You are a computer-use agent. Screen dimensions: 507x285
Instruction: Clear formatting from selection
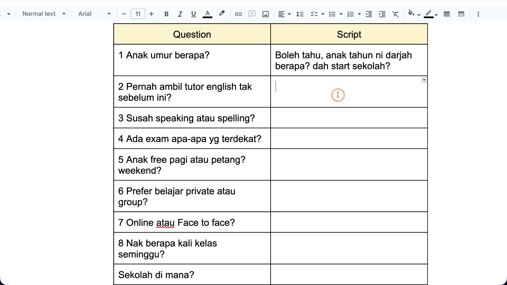[x=396, y=14]
